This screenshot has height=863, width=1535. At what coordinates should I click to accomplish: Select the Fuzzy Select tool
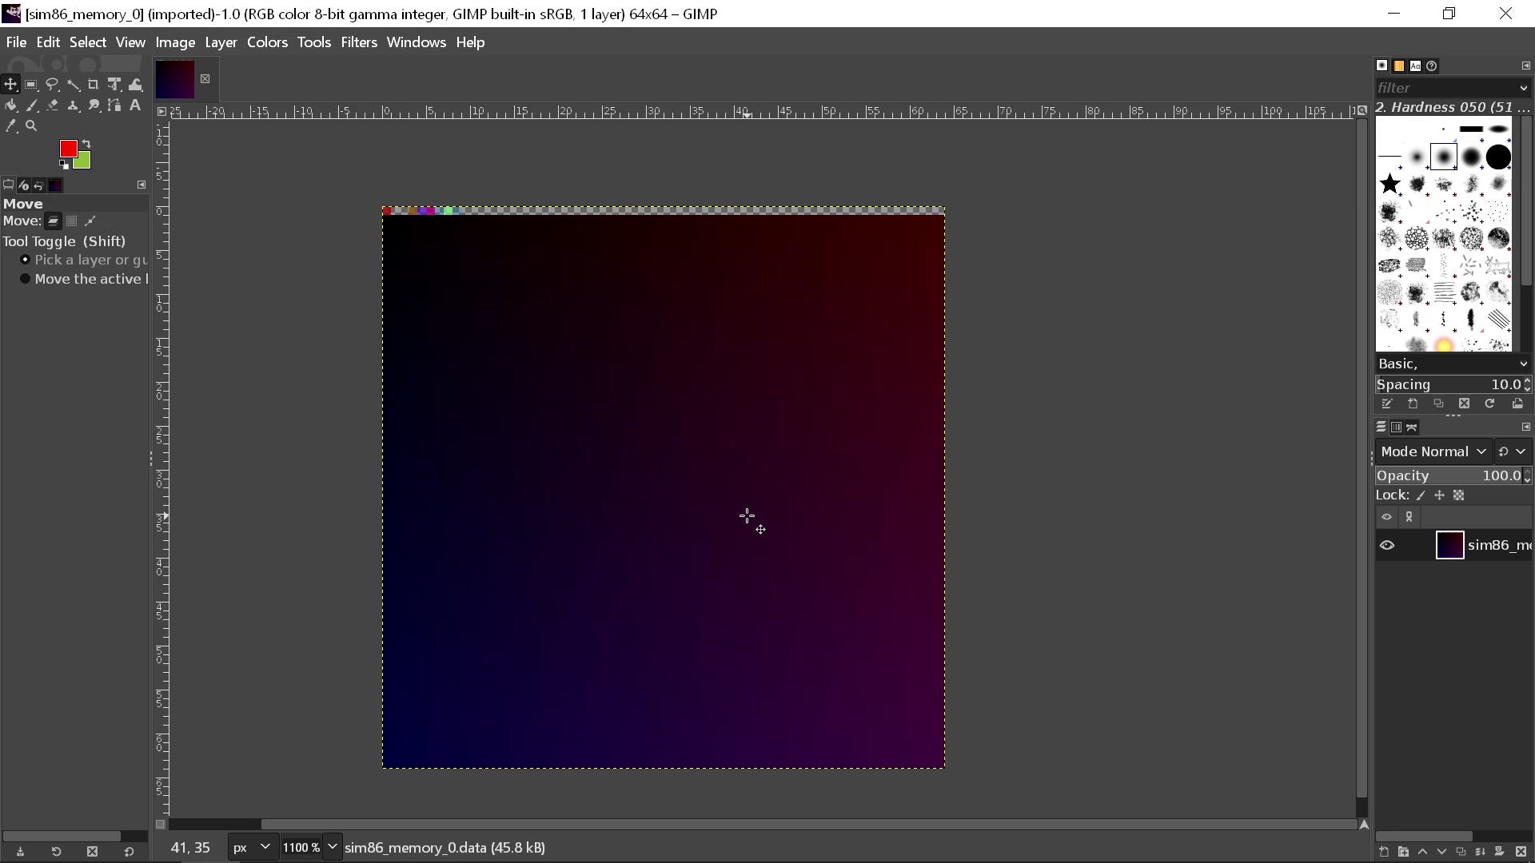click(74, 84)
